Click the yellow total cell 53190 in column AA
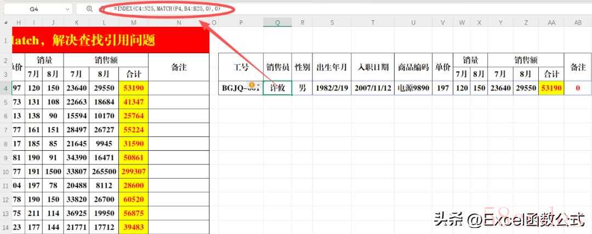 (x=551, y=88)
